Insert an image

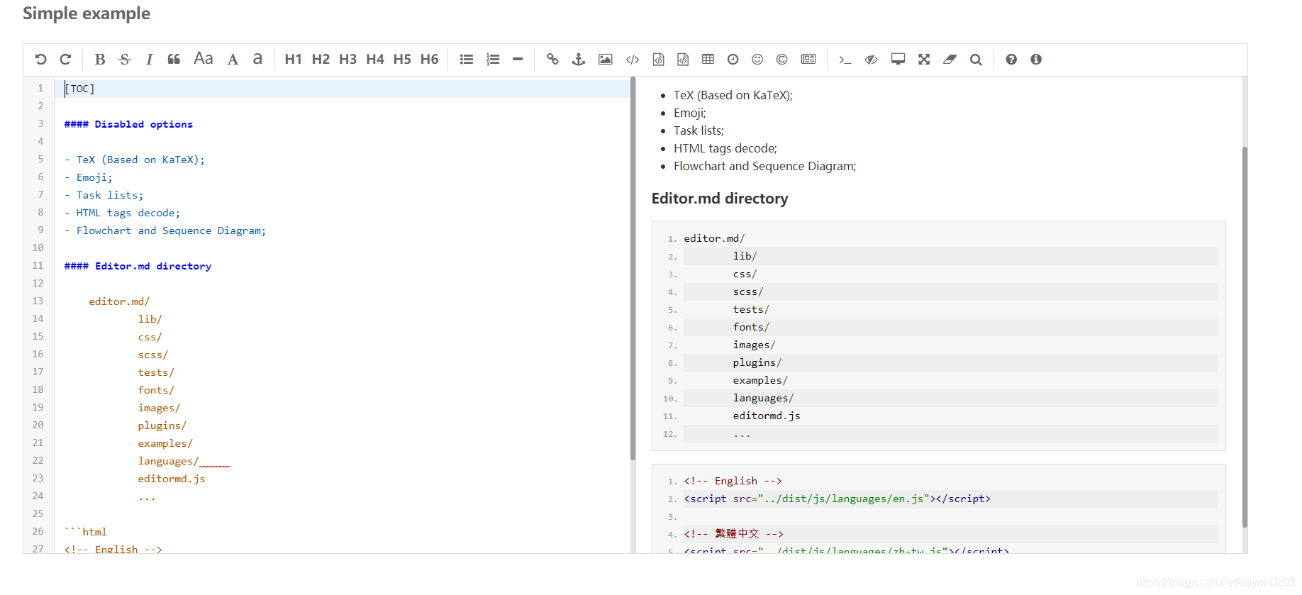pos(605,60)
